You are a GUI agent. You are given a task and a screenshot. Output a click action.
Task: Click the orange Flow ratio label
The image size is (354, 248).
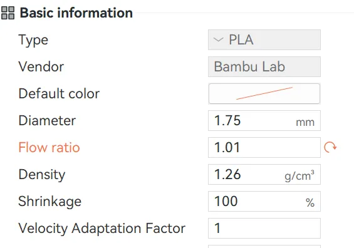point(49,147)
